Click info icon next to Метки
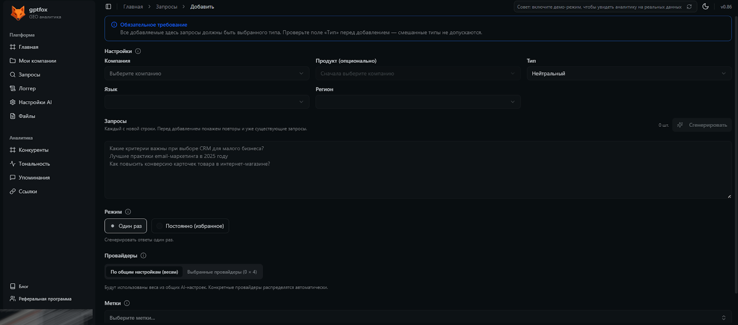 [x=127, y=303]
